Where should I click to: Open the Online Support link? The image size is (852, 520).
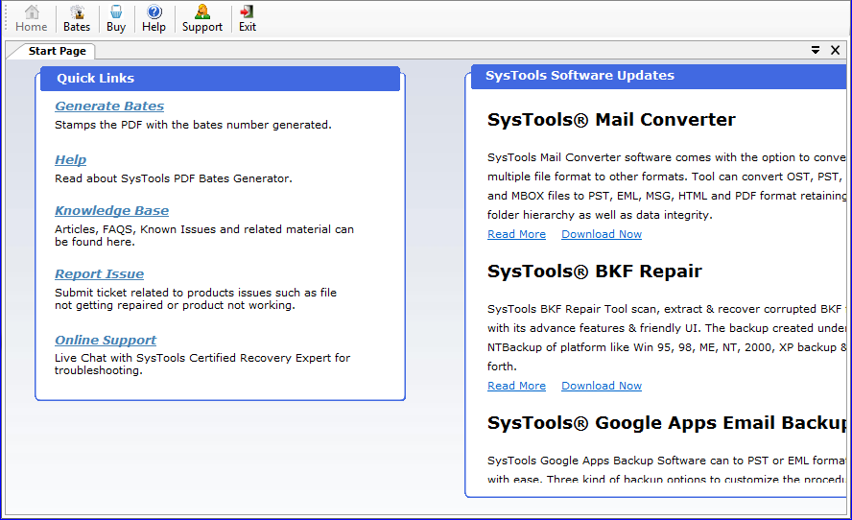point(106,341)
